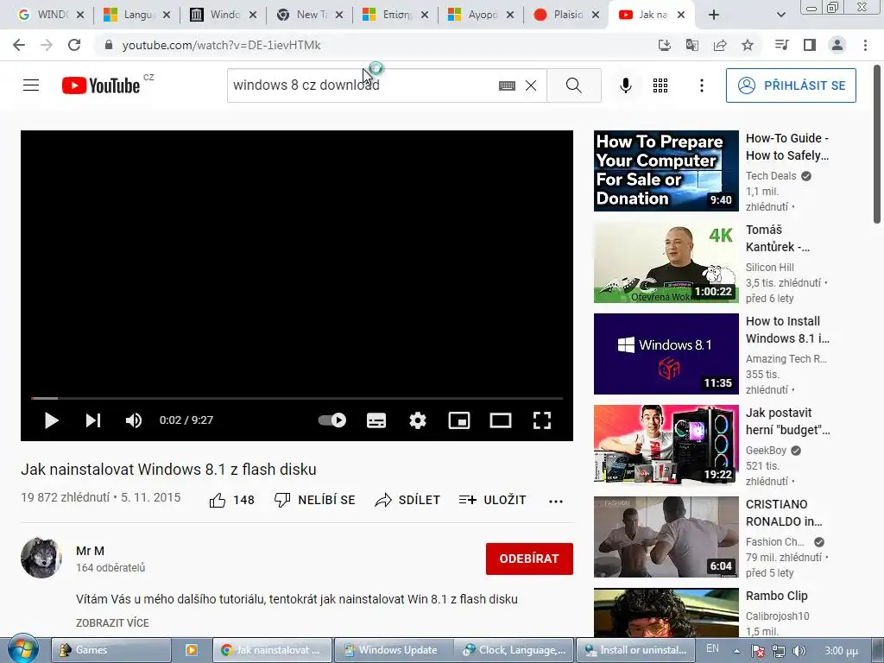This screenshot has width=884, height=663.
Task: Click the address bar URL
Action: pyautogui.click(x=221, y=45)
